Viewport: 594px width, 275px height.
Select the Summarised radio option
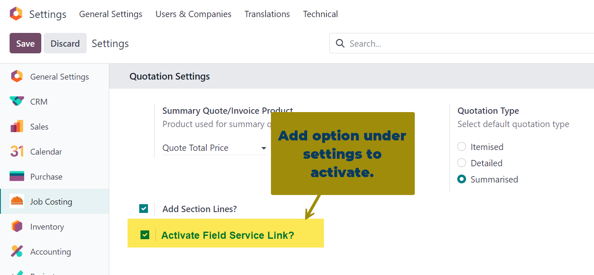pyautogui.click(x=461, y=179)
